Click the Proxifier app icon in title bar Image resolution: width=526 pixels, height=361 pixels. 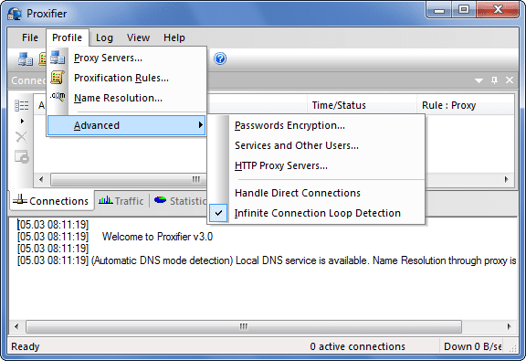tap(15, 14)
